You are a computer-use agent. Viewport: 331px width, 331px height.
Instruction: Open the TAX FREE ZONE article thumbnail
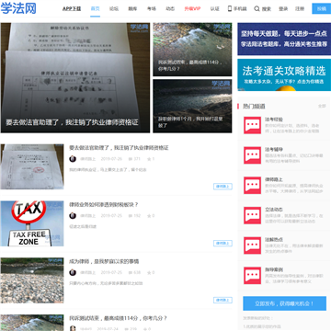coord(32,223)
